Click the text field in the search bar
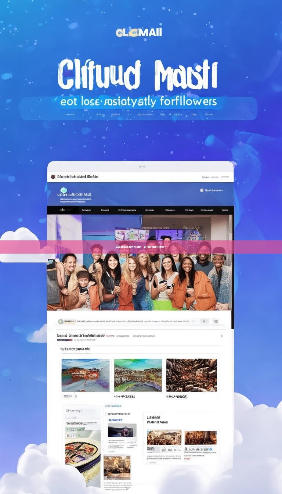Screen dimensions: 282x494 [132, 321]
